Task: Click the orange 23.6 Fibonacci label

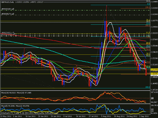Action: coord(148,62)
